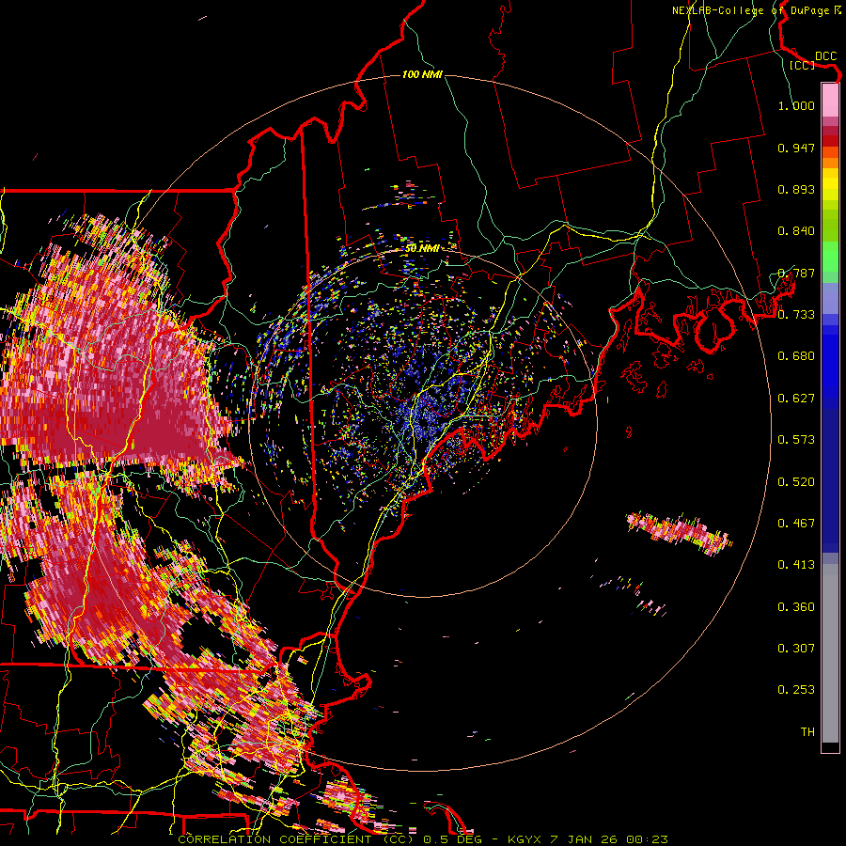Click the TH threshold label on the scale
Viewport: 846px width, 846px height.
click(807, 732)
